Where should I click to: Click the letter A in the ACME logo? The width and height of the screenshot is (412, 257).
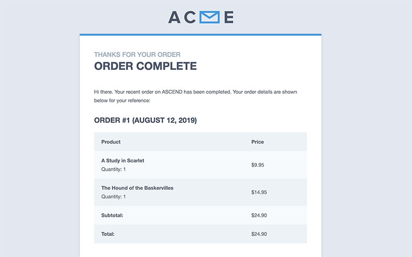(x=175, y=17)
